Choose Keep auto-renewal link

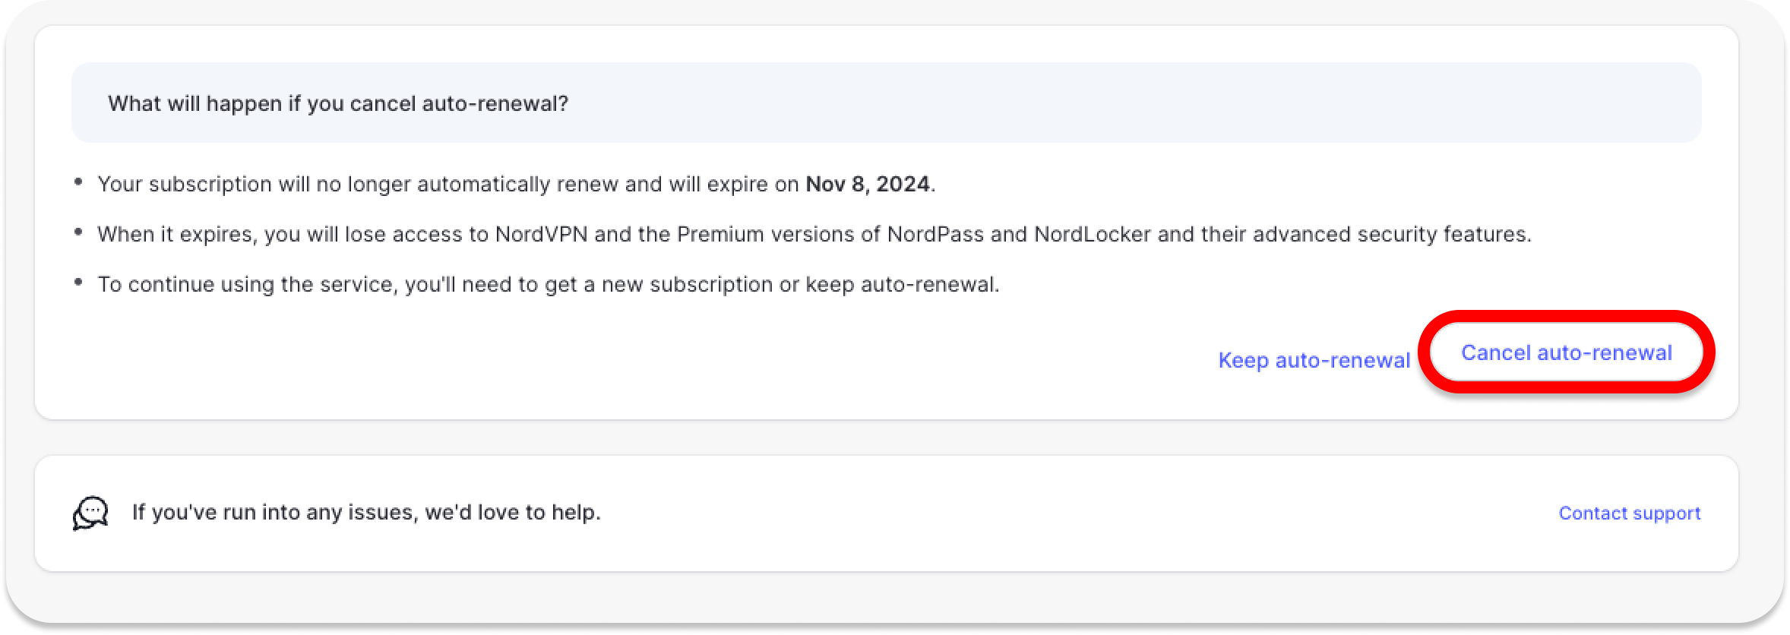tap(1314, 360)
